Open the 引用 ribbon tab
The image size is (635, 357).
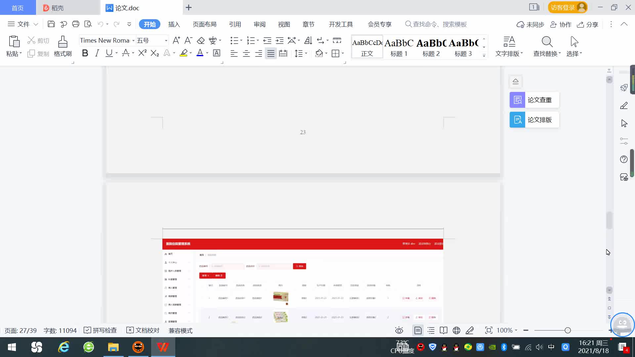(235, 24)
